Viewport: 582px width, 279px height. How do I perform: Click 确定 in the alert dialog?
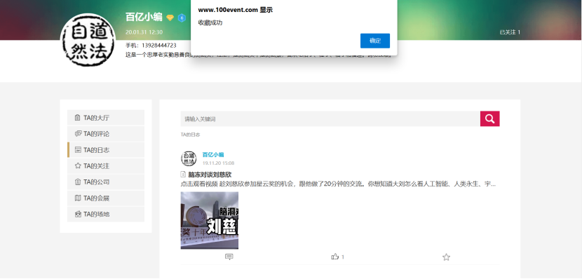coord(375,41)
